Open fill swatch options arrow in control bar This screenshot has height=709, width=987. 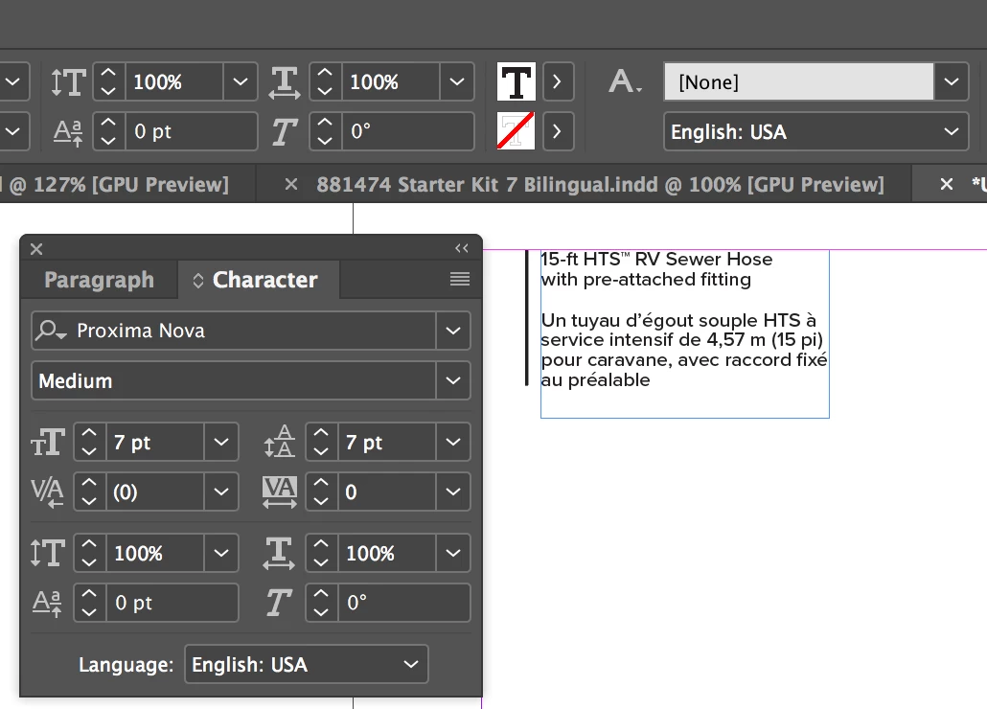click(557, 81)
